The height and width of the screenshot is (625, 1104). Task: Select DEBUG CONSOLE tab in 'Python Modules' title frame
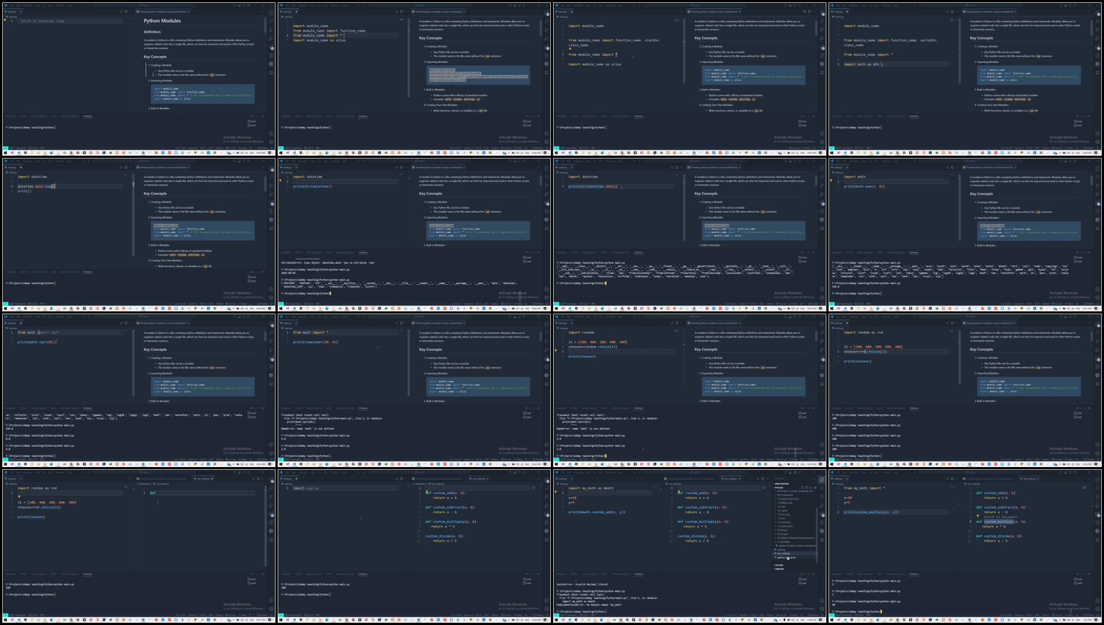pyautogui.click(x=39, y=116)
